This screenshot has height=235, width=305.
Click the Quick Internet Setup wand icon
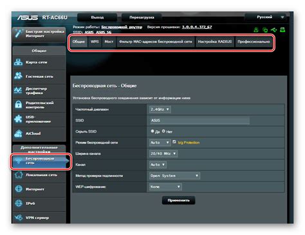click(18, 33)
